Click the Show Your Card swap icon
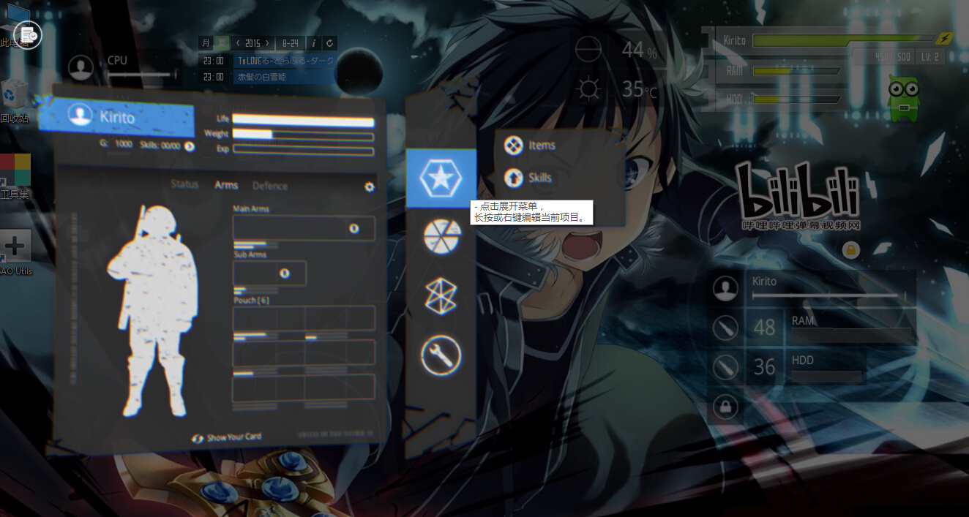This screenshot has height=517, width=969. coord(198,437)
